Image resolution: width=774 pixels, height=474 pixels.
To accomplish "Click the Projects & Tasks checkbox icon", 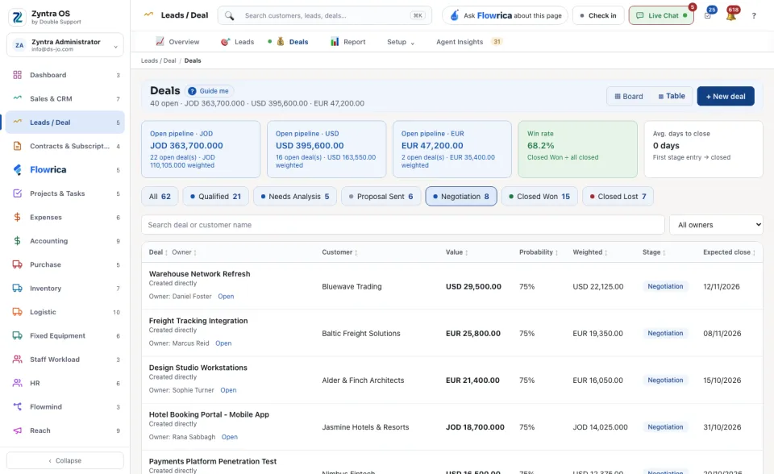I will click(17, 193).
